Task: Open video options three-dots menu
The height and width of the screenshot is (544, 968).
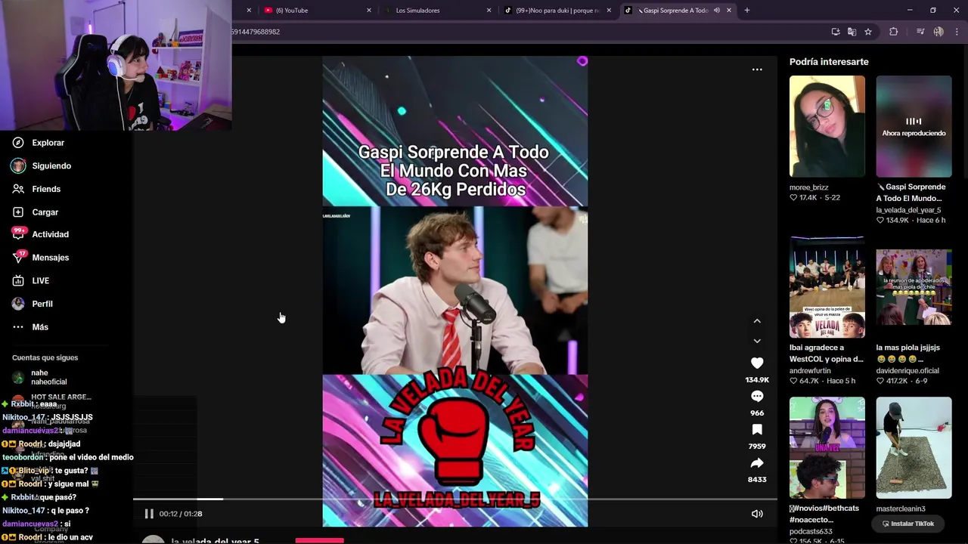Action: [757, 70]
